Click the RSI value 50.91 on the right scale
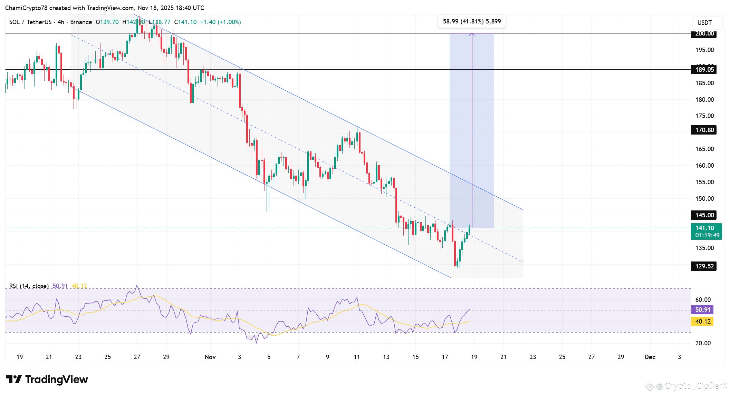Viewport: 730px width, 395px height. coord(703,310)
